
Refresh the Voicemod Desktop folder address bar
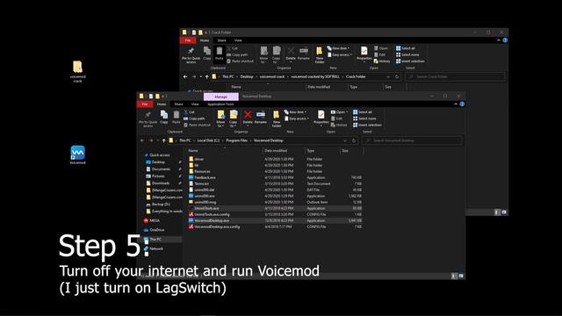coord(354,140)
